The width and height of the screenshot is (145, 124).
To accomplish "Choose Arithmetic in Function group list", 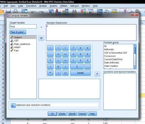I will click(109, 49).
